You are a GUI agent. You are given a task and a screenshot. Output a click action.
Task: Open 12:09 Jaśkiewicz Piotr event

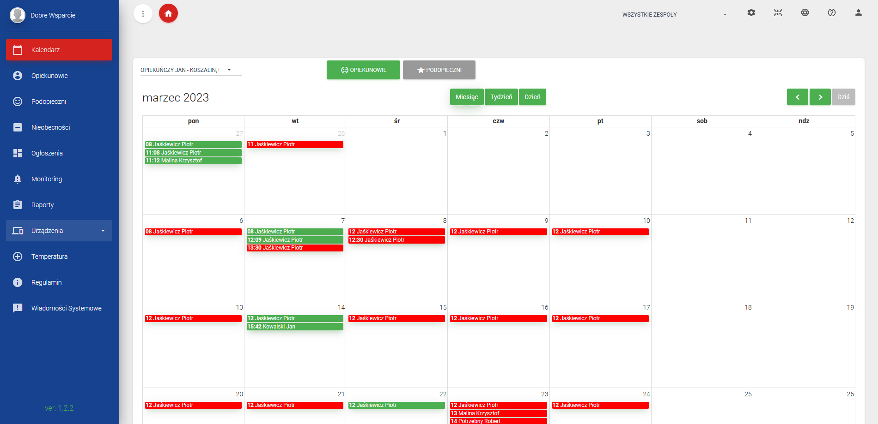tap(295, 240)
